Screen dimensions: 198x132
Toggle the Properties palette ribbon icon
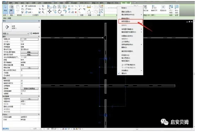coord(11,11)
